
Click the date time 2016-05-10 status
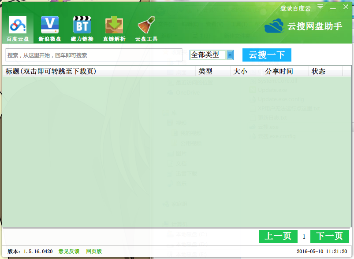pyautogui.click(x=322, y=252)
